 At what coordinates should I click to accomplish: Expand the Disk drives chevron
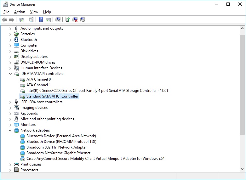point(10,51)
